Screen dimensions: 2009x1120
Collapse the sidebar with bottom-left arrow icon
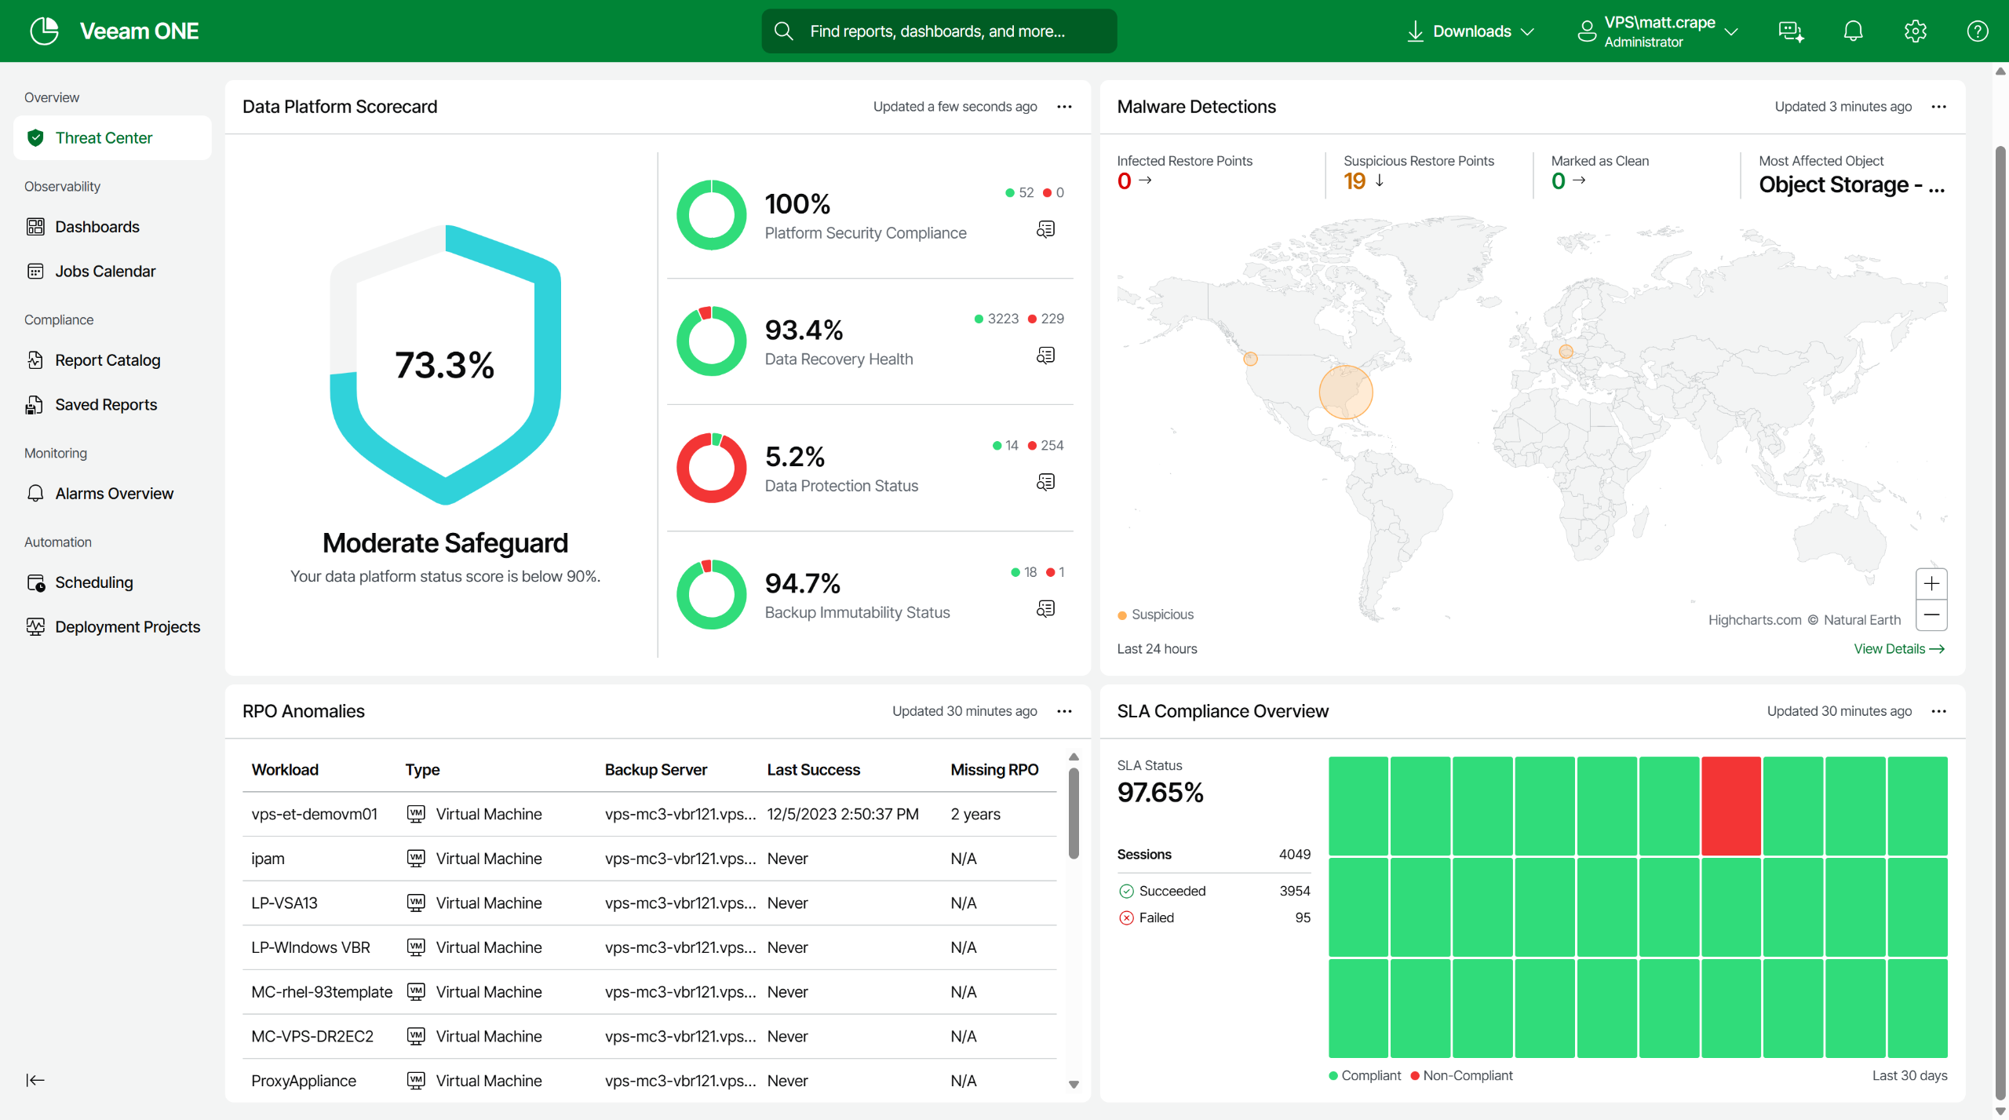35,1080
